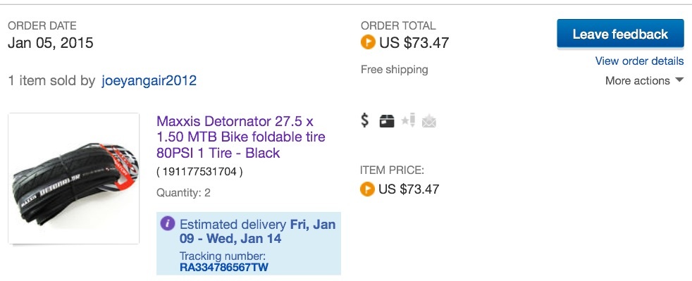
Task: Open tracking number RA334786567TW
Action: (224, 267)
